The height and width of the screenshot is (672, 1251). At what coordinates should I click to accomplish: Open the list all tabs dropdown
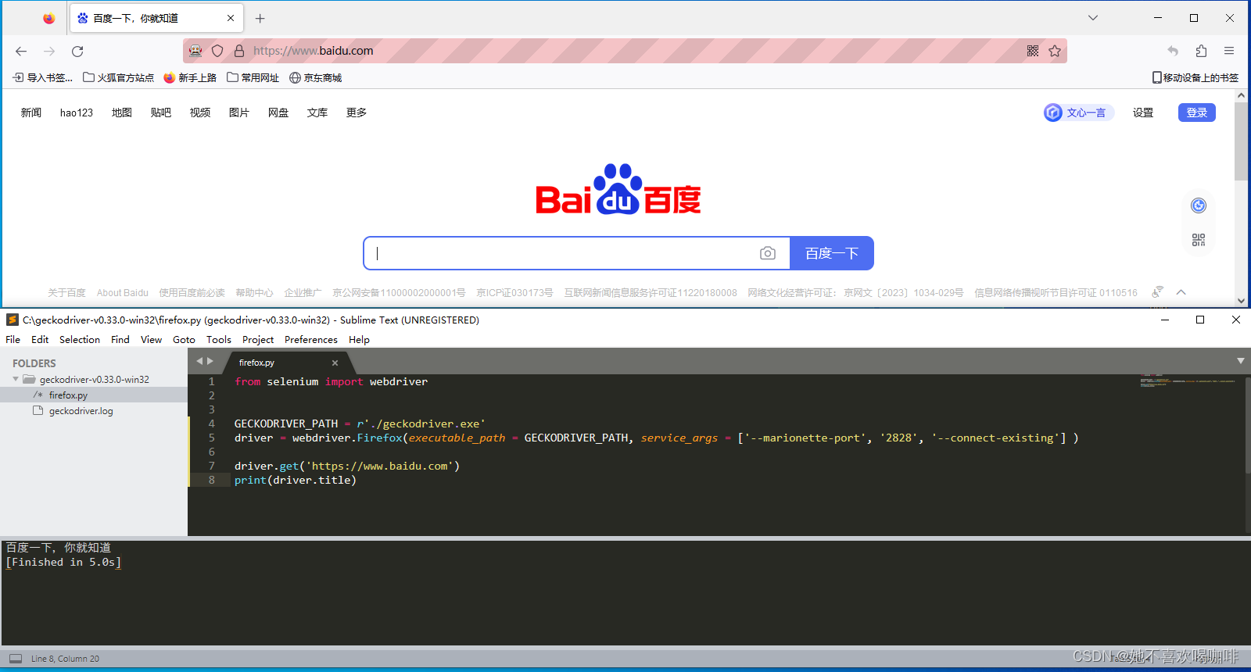pos(1093,18)
